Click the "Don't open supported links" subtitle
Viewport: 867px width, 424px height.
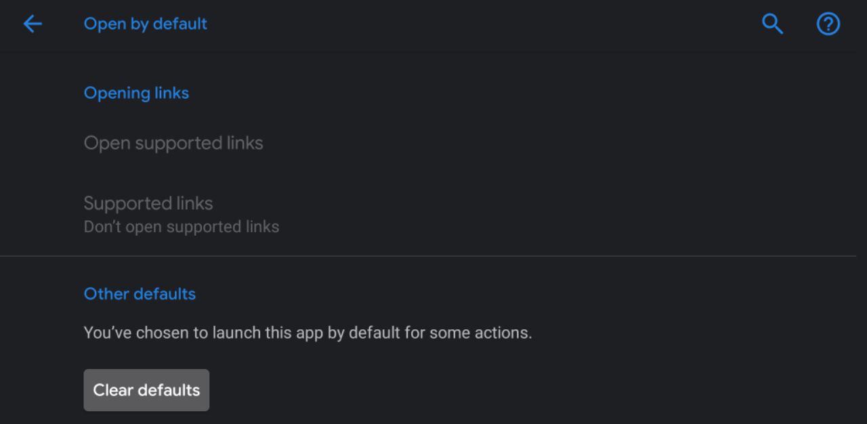(182, 226)
